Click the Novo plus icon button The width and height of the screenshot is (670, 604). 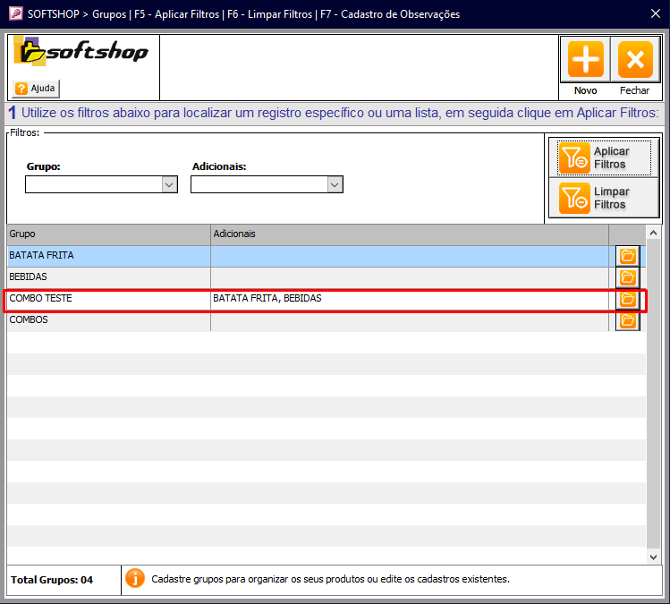point(585,60)
